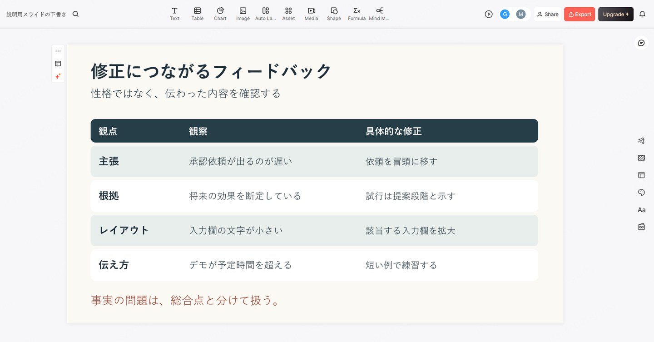Start the presentation with the play icon
The width and height of the screenshot is (654, 342).
pyautogui.click(x=489, y=14)
